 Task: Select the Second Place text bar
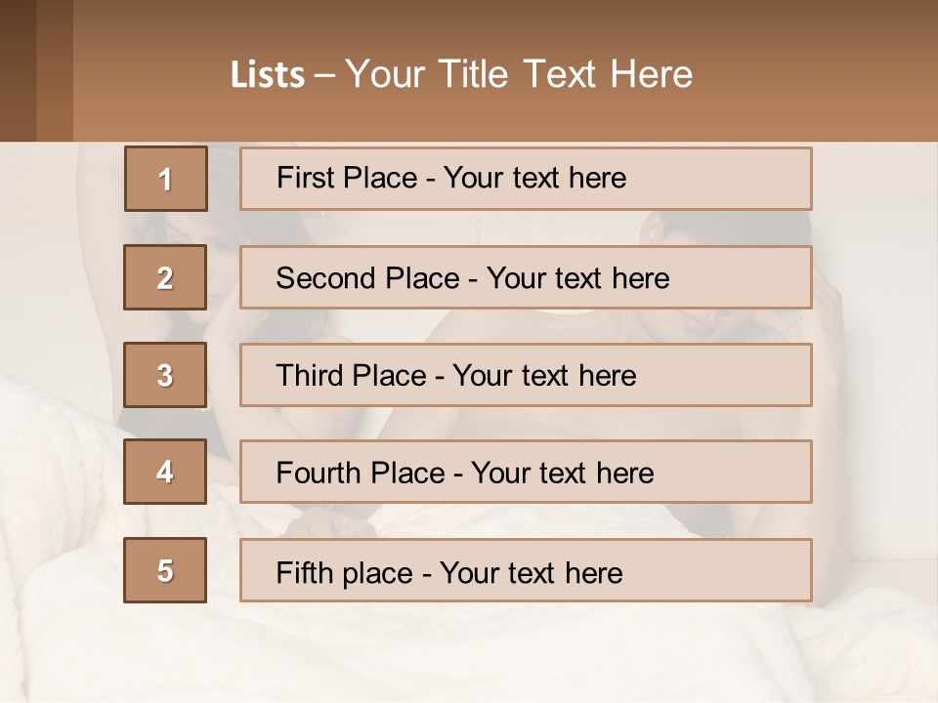(x=526, y=277)
